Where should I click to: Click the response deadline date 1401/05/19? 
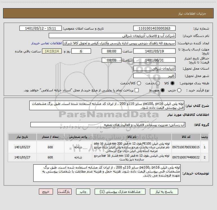pyautogui.click(x=154, y=51)
